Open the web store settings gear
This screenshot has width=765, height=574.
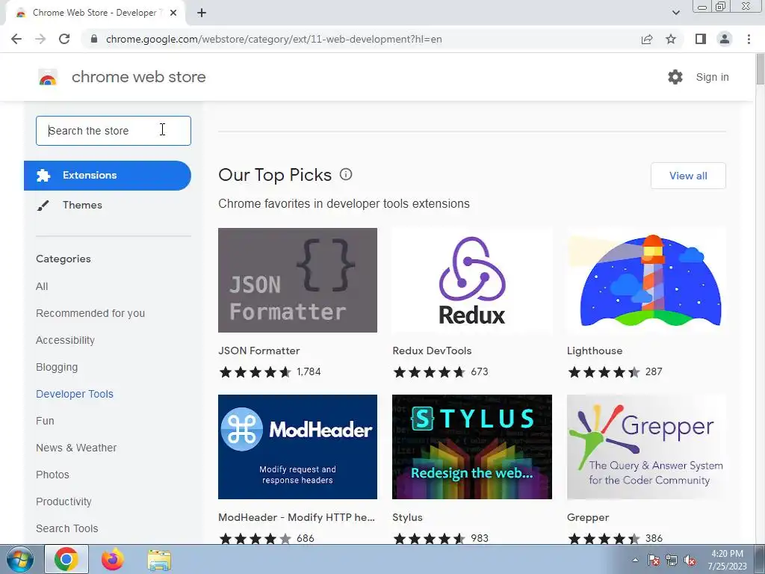click(675, 77)
